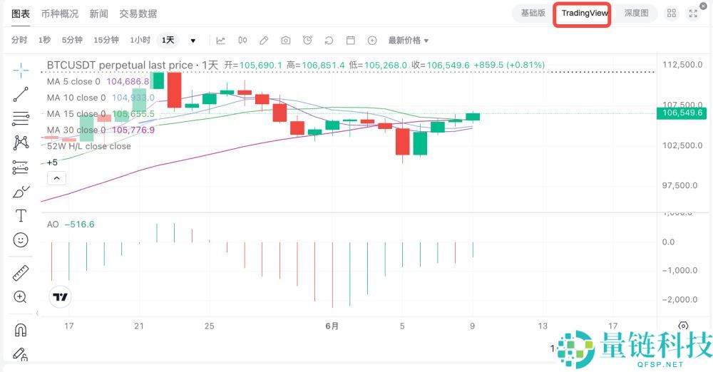713x372 pixels.
Task: Click the zoom in magnifier tool
Action: coord(21,297)
